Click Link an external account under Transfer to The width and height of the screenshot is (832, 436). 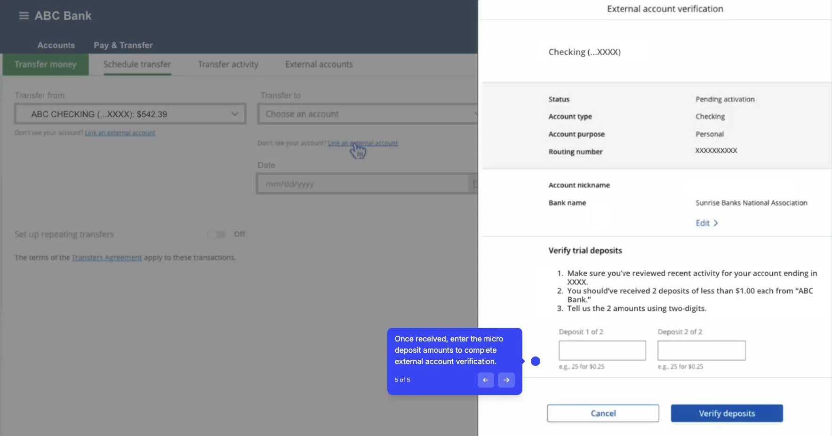click(363, 143)
